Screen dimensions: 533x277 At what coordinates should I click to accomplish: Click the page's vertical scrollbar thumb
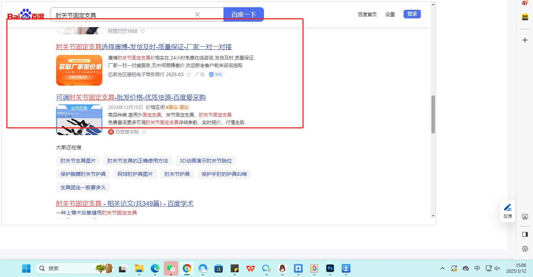(x=433, y=114)
